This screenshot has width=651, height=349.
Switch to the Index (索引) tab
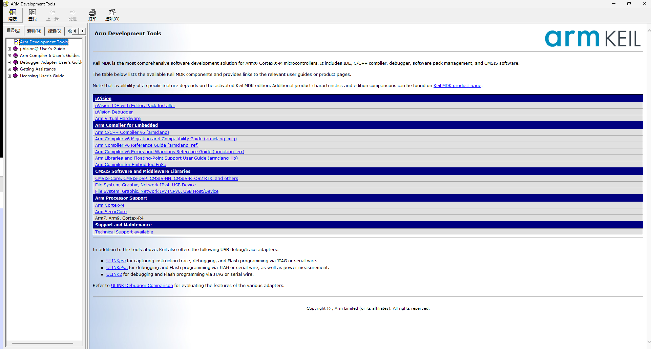pyautogui.click(x=34, y=31)
